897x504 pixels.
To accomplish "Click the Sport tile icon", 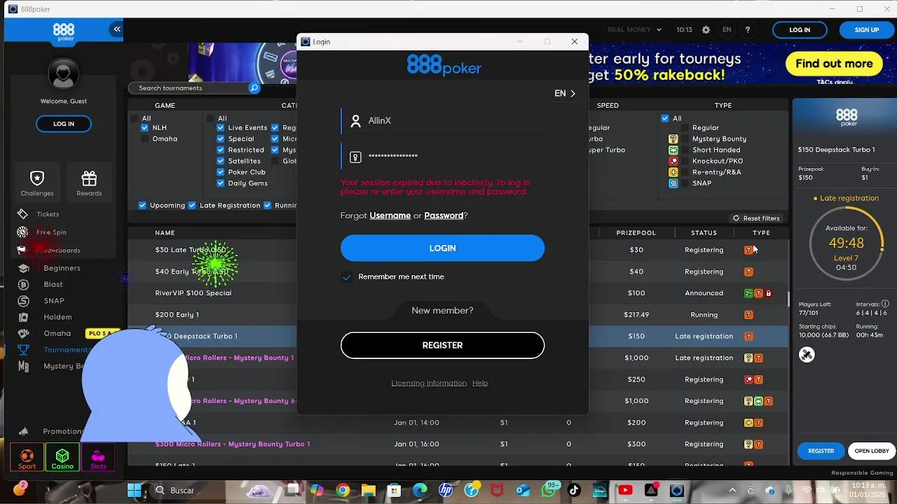I will [x=27, y=457].
